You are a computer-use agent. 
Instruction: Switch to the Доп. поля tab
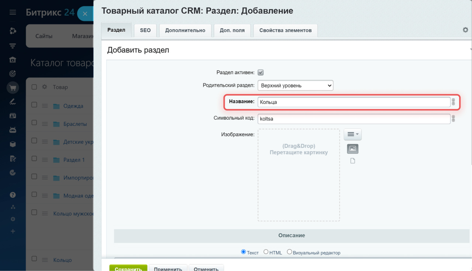[232, 30]
